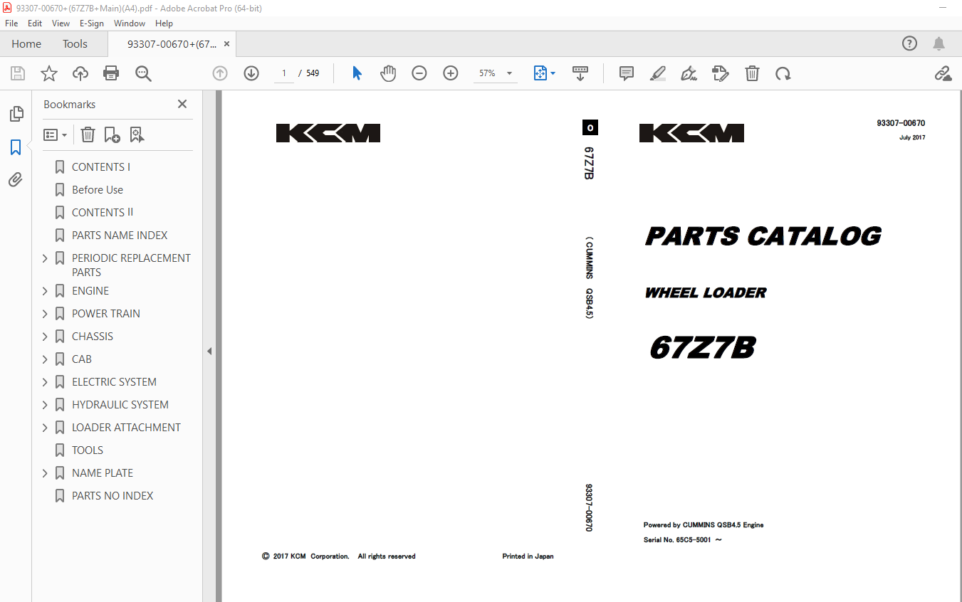Expand the ENGINE bookmark
This screenshot has width=962, height=602.
(x=46, y=291)
